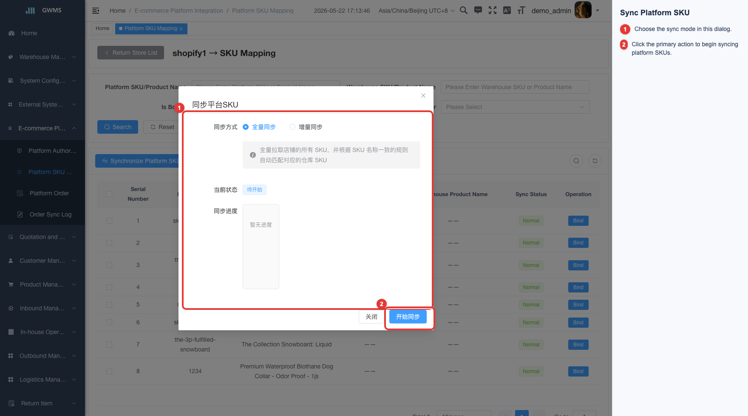
Task: Toggle the sidebar collapse hamburger icon
Action: point(96,11)
